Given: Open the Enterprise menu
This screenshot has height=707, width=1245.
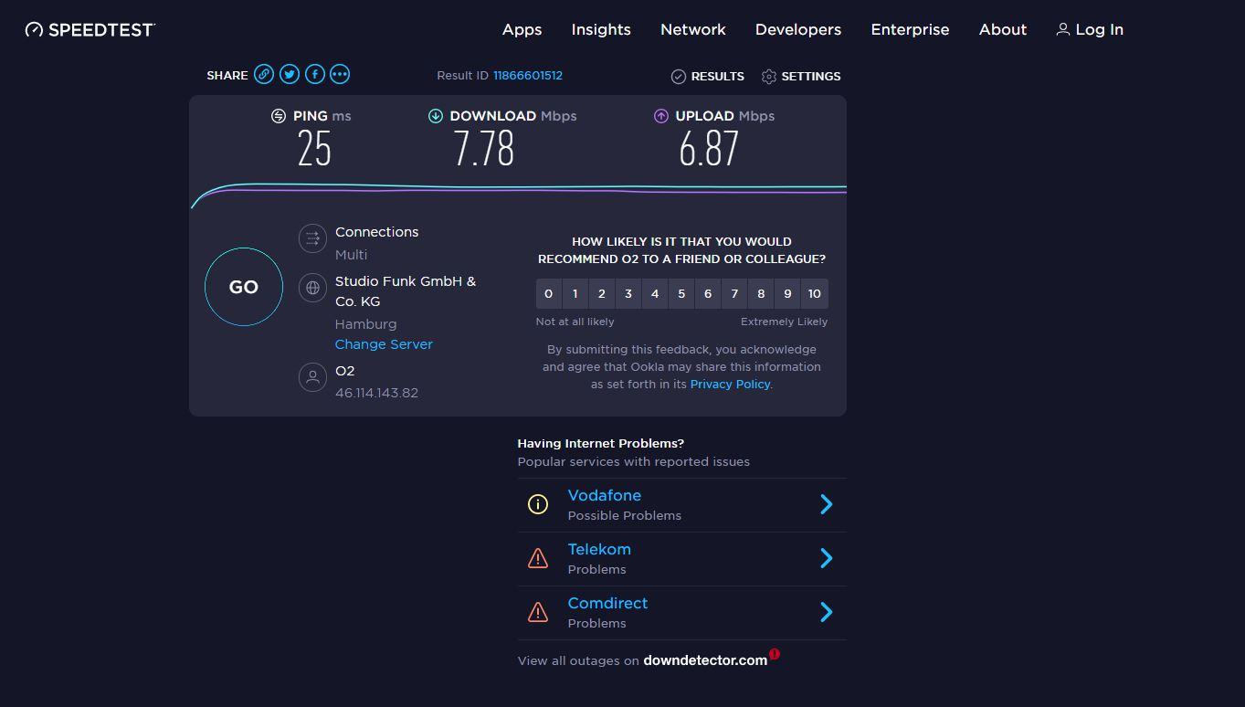Looking at the screenshot, I should point(910,30).
